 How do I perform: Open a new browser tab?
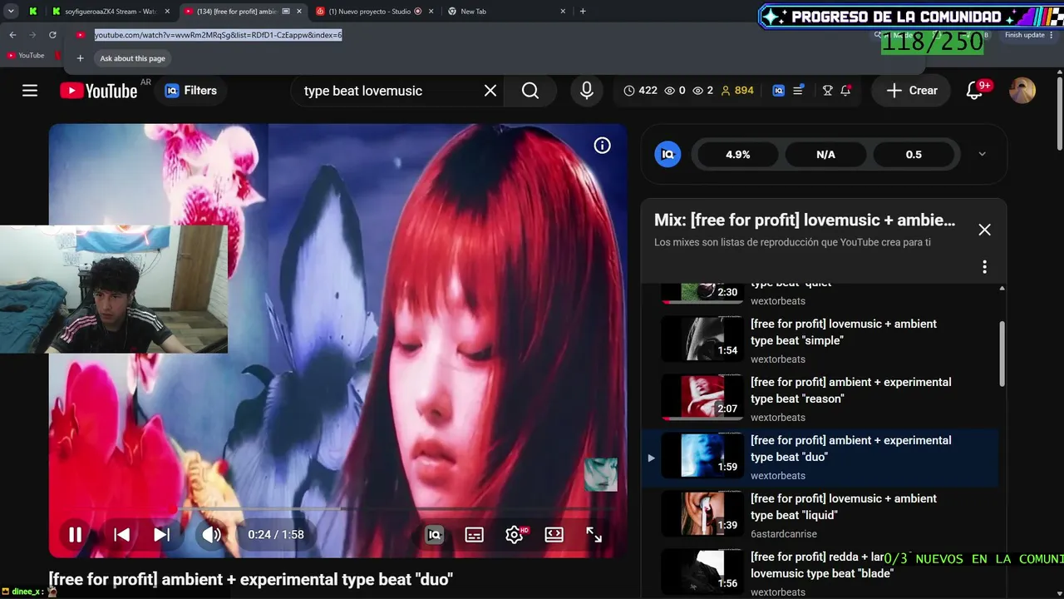pos(583,12)
